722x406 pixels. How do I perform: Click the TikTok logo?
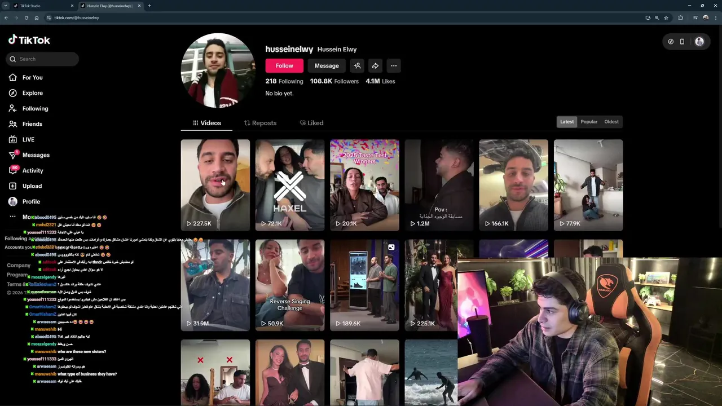click(x=29, y=40)
